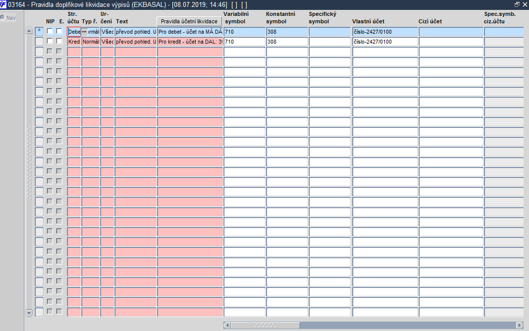
Task: Click konstantní symbol '308' in Debet row
Action: point(287,32)
